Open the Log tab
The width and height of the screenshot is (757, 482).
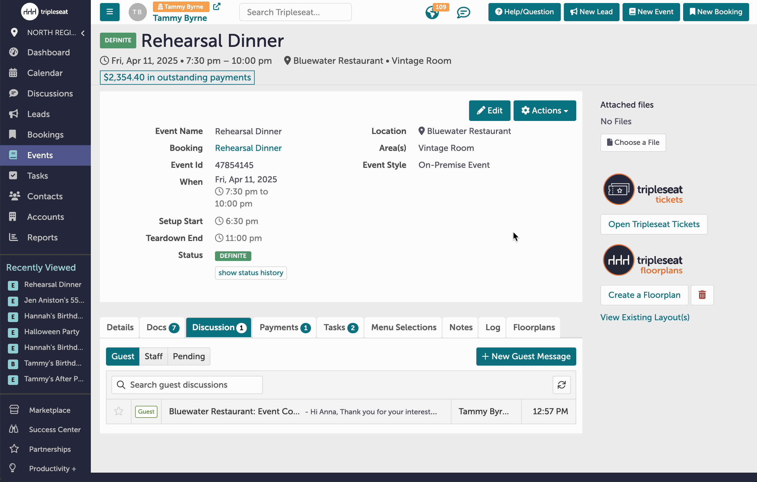pos(492,327)
